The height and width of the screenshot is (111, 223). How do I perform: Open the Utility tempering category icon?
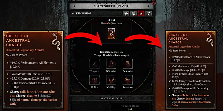(x=94, y=80)
